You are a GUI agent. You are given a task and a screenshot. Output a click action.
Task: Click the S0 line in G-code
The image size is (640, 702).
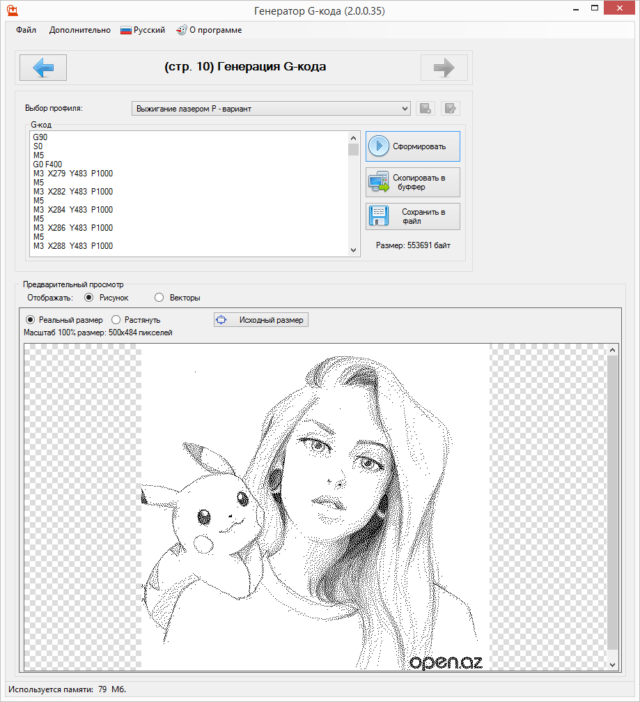[x=38, y=146]
